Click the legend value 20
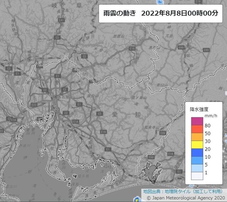The height and width of the screenshot is (202, 227). point(207,149)
